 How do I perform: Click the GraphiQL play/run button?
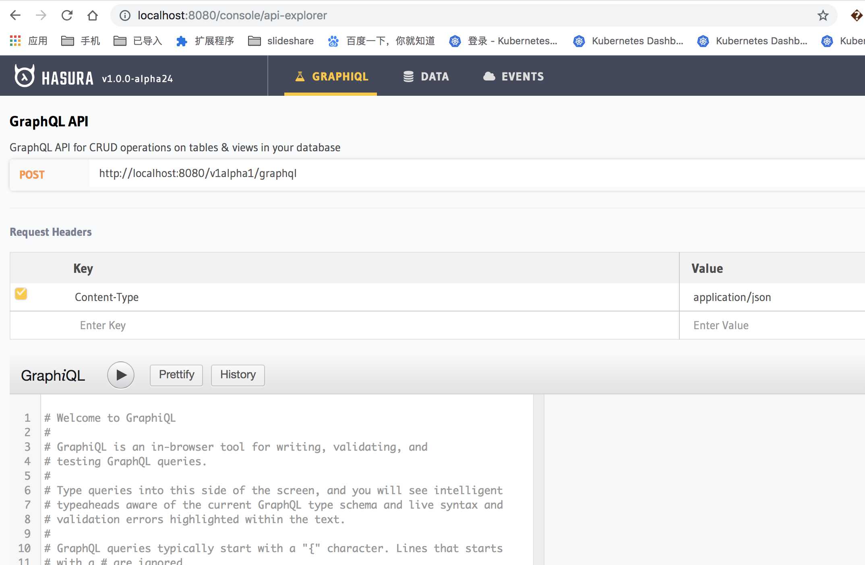click(x=120, y=374)
